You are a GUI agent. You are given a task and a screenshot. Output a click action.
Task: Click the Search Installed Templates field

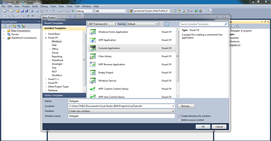201,24
